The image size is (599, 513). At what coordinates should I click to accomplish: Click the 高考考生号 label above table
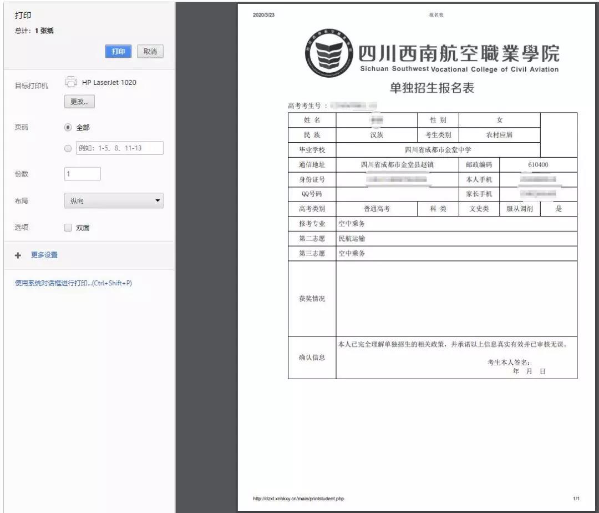(x=307, y=105)
